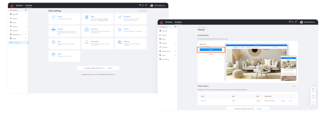The width and height of the screenshot is (326, 123).
Task: Click user avatar in Store Settings window header
Action: tap(152, 5)
